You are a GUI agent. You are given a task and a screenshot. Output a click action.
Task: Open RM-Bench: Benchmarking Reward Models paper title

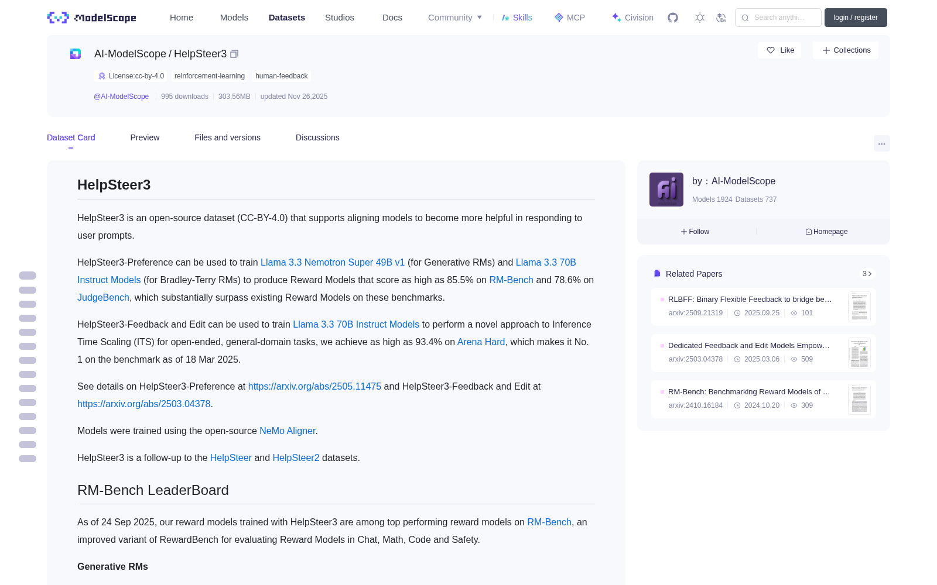click(749, 391)
